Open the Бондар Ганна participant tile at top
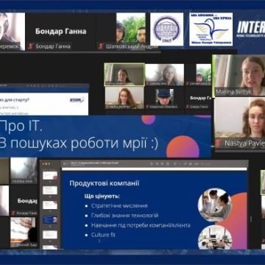This screenshot has width=265, height=265. pyautogui.click(x=61, y=32)
